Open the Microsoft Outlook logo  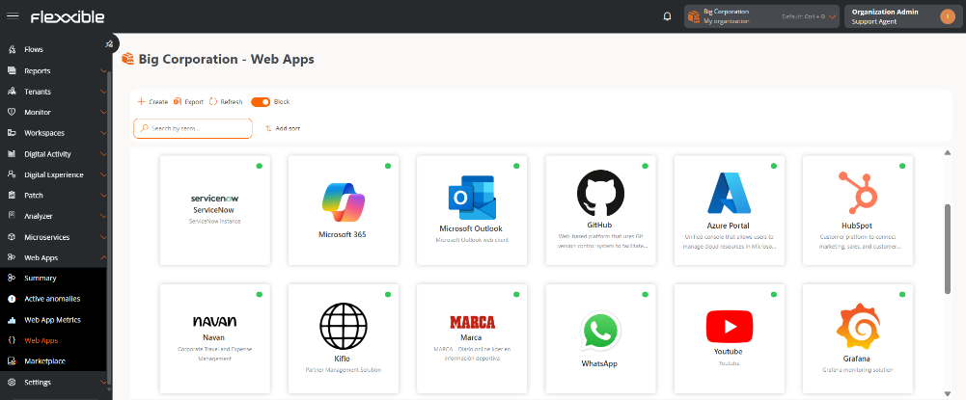tap(472, 198)
